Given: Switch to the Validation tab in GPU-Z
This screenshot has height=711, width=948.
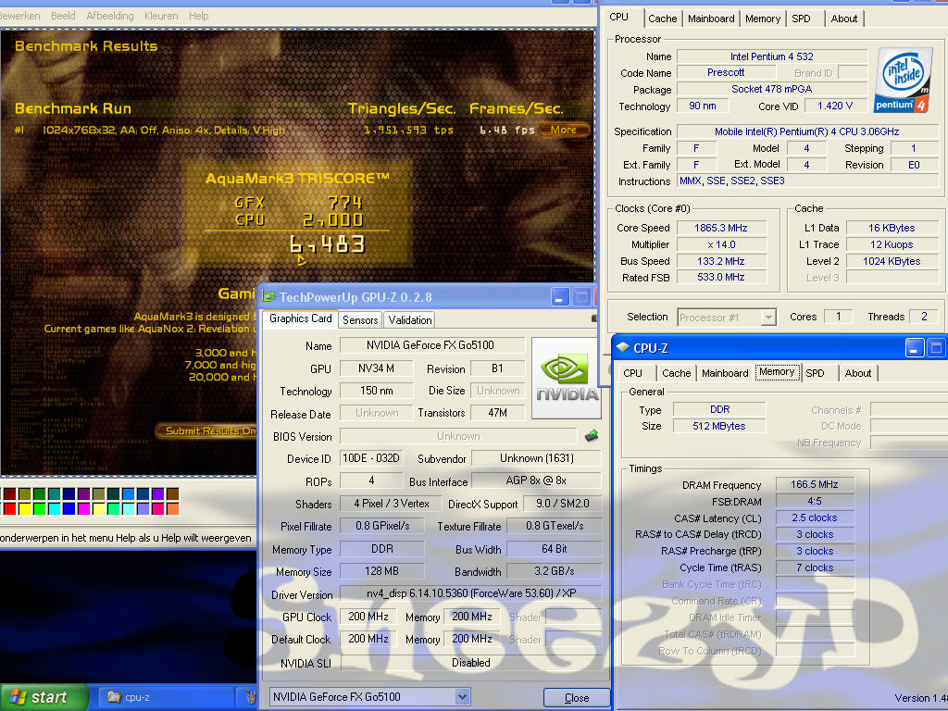Looking at the screenshot, I should [x=409, y=319].
